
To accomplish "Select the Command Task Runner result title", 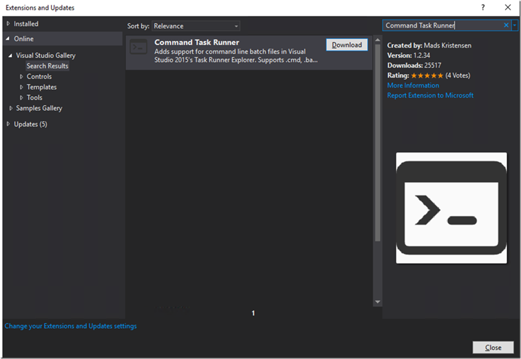I will click(x=197, y=42).
